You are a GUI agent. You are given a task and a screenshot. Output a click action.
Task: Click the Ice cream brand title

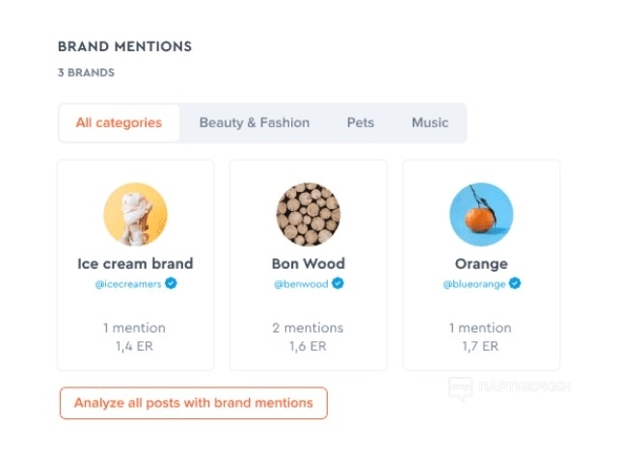tap(135, 263)
